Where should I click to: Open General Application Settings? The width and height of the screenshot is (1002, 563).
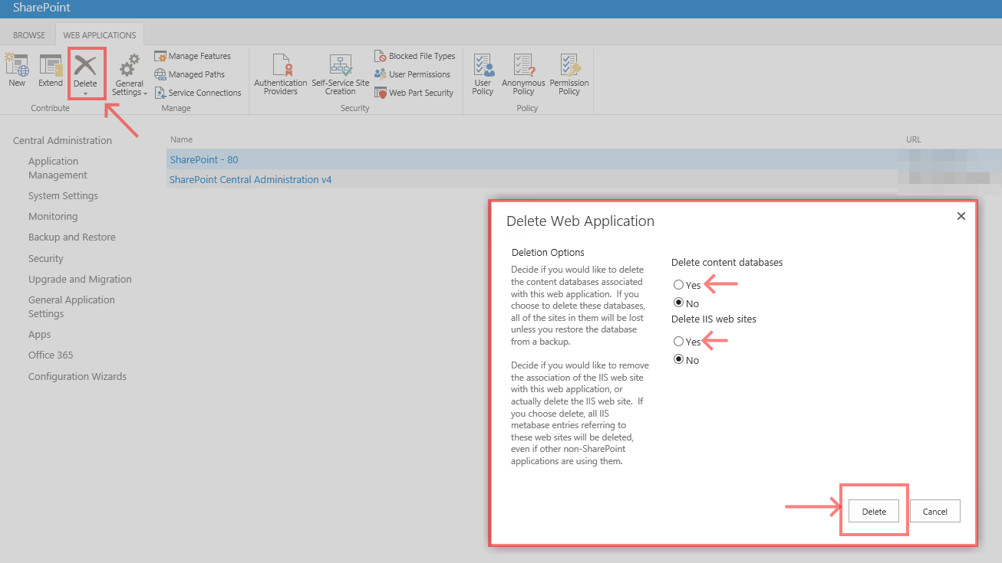click(x=71, y=306)
